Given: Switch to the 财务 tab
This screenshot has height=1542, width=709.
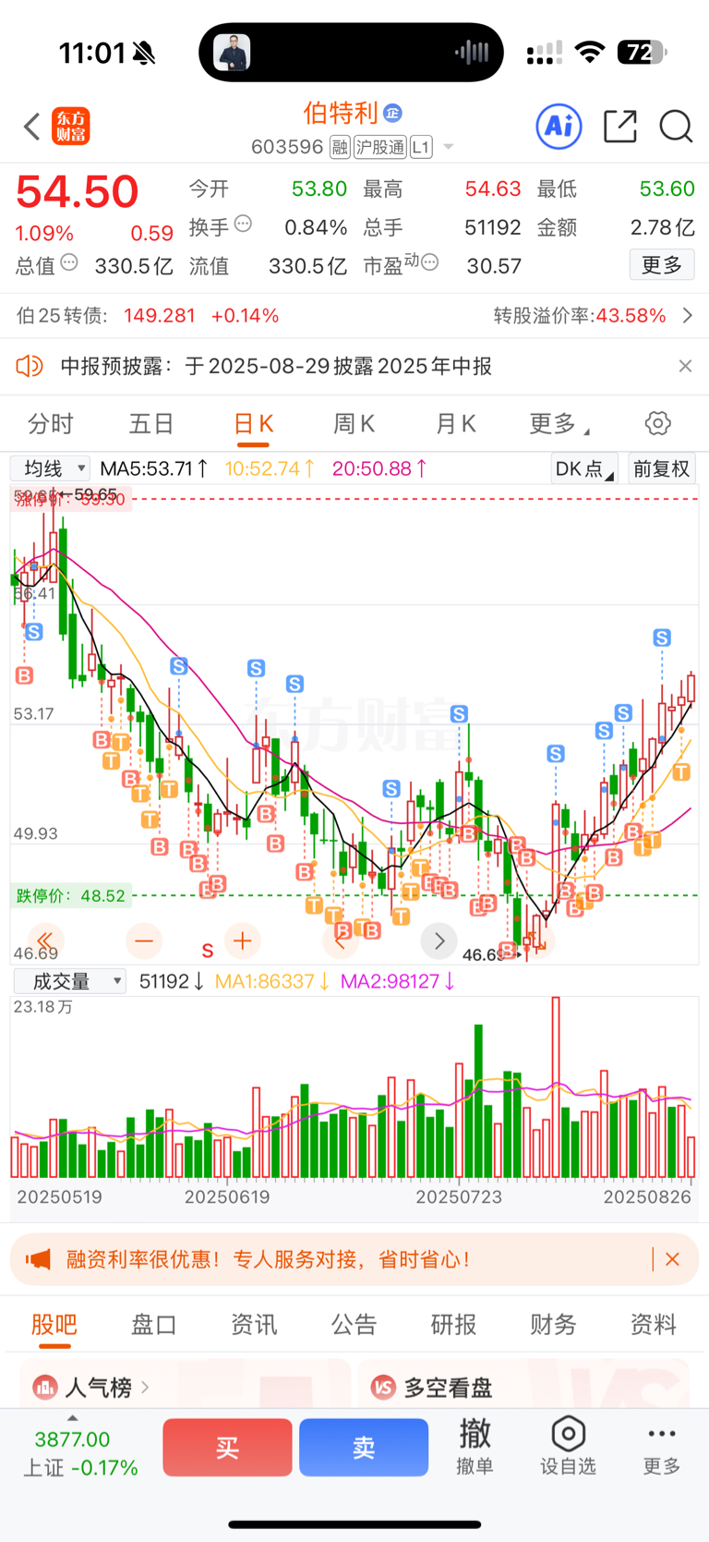Looking at the screenshot, I should pyautogui.click(x=553, y=1325).
